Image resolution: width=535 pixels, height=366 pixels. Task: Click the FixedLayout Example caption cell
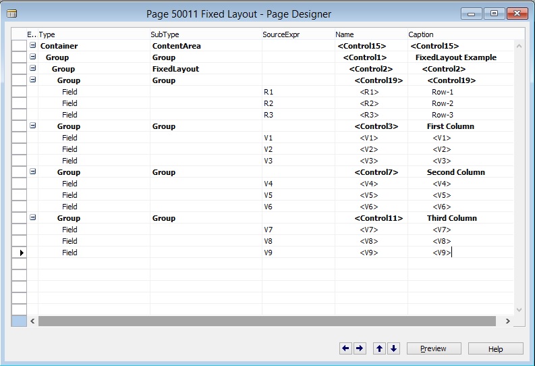461,57
